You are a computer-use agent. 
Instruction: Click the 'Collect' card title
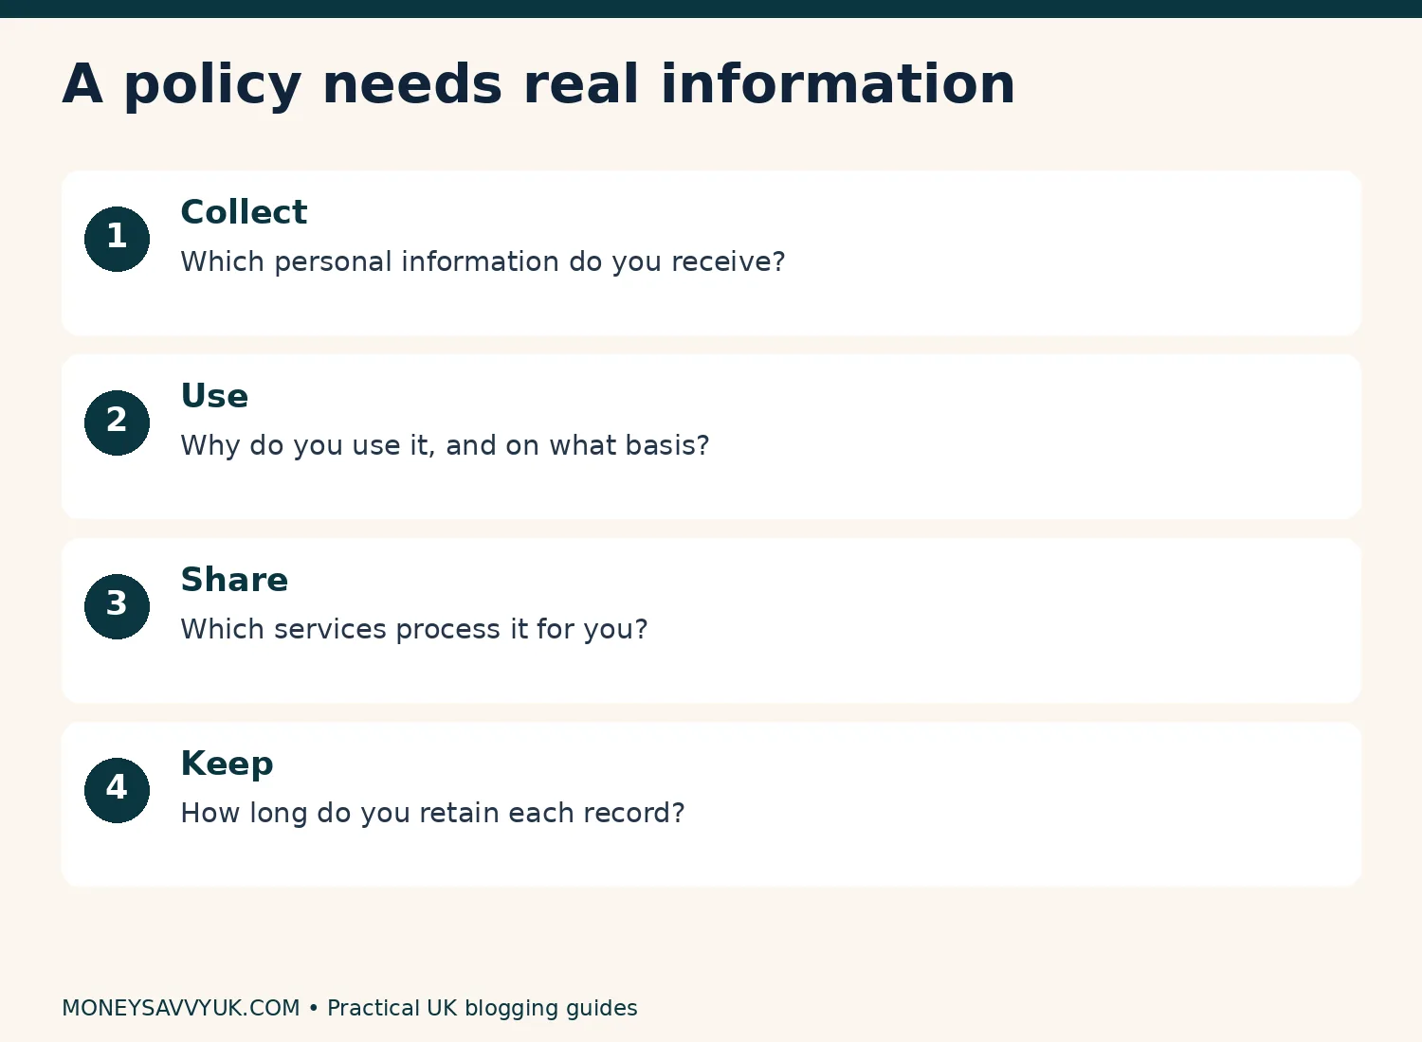tap(244, 212)
